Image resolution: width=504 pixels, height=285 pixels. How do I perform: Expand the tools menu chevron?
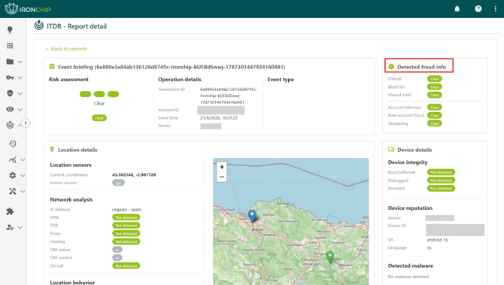click(23, 192)
